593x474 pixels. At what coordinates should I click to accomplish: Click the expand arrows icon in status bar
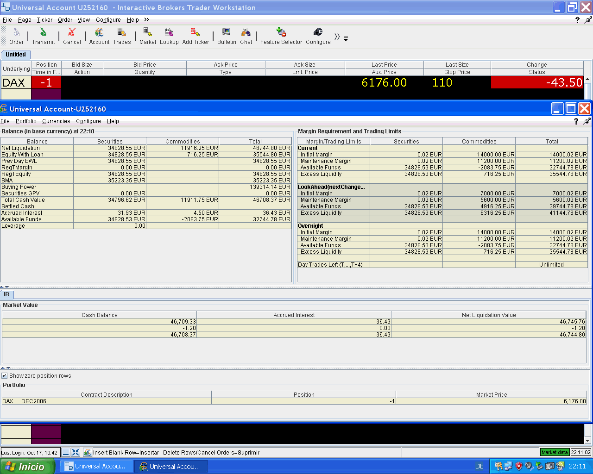76,452
